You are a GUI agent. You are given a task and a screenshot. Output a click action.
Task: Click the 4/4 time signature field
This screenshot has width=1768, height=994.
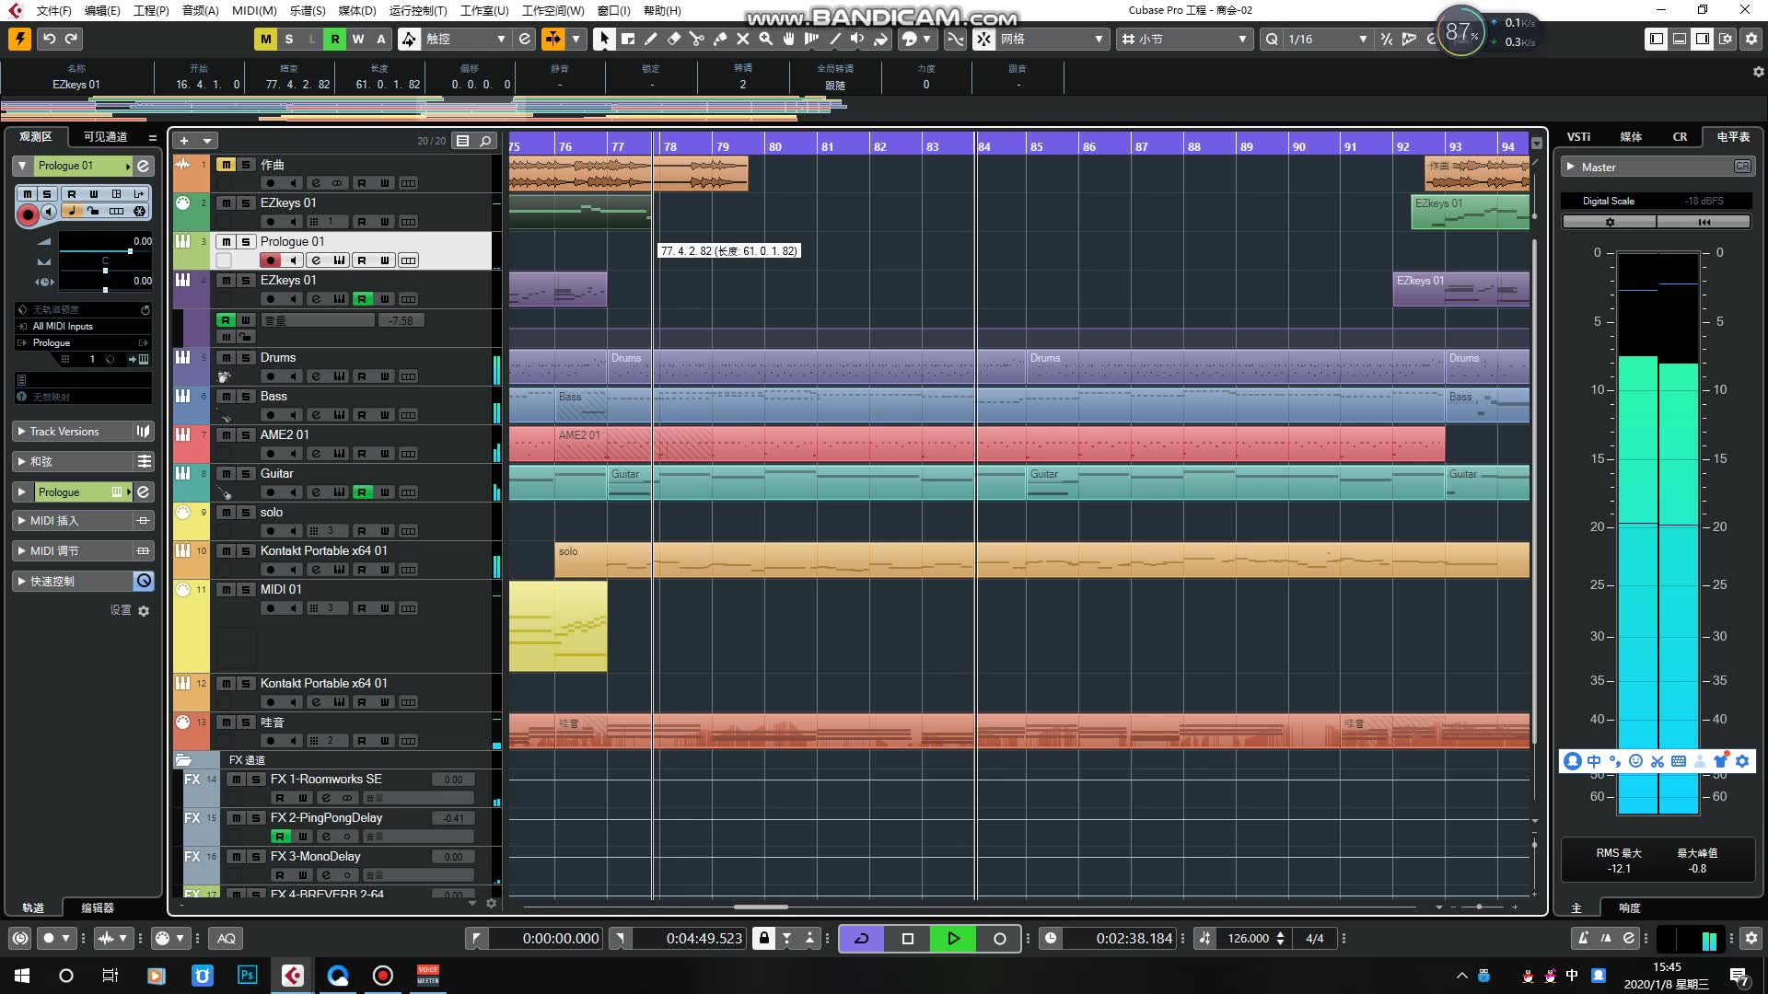(x=1315, y=939)
